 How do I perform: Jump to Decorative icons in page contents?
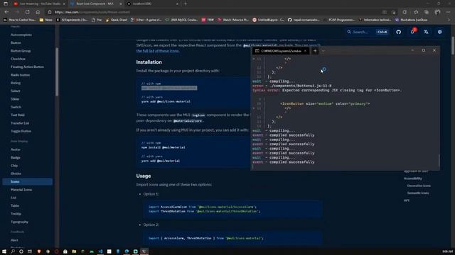coord(419,186)
